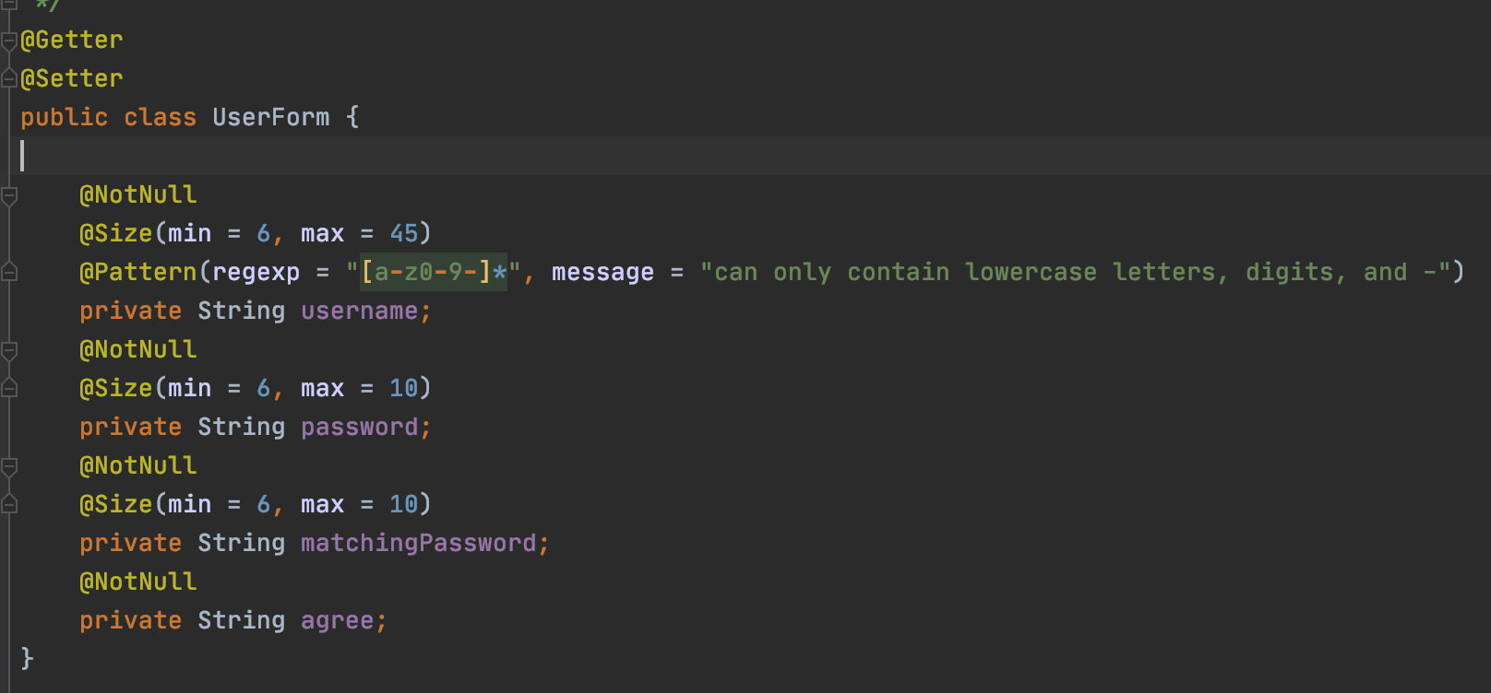
Task: Click the fold marker beside @Setter
Action: (x=9, y=79)
